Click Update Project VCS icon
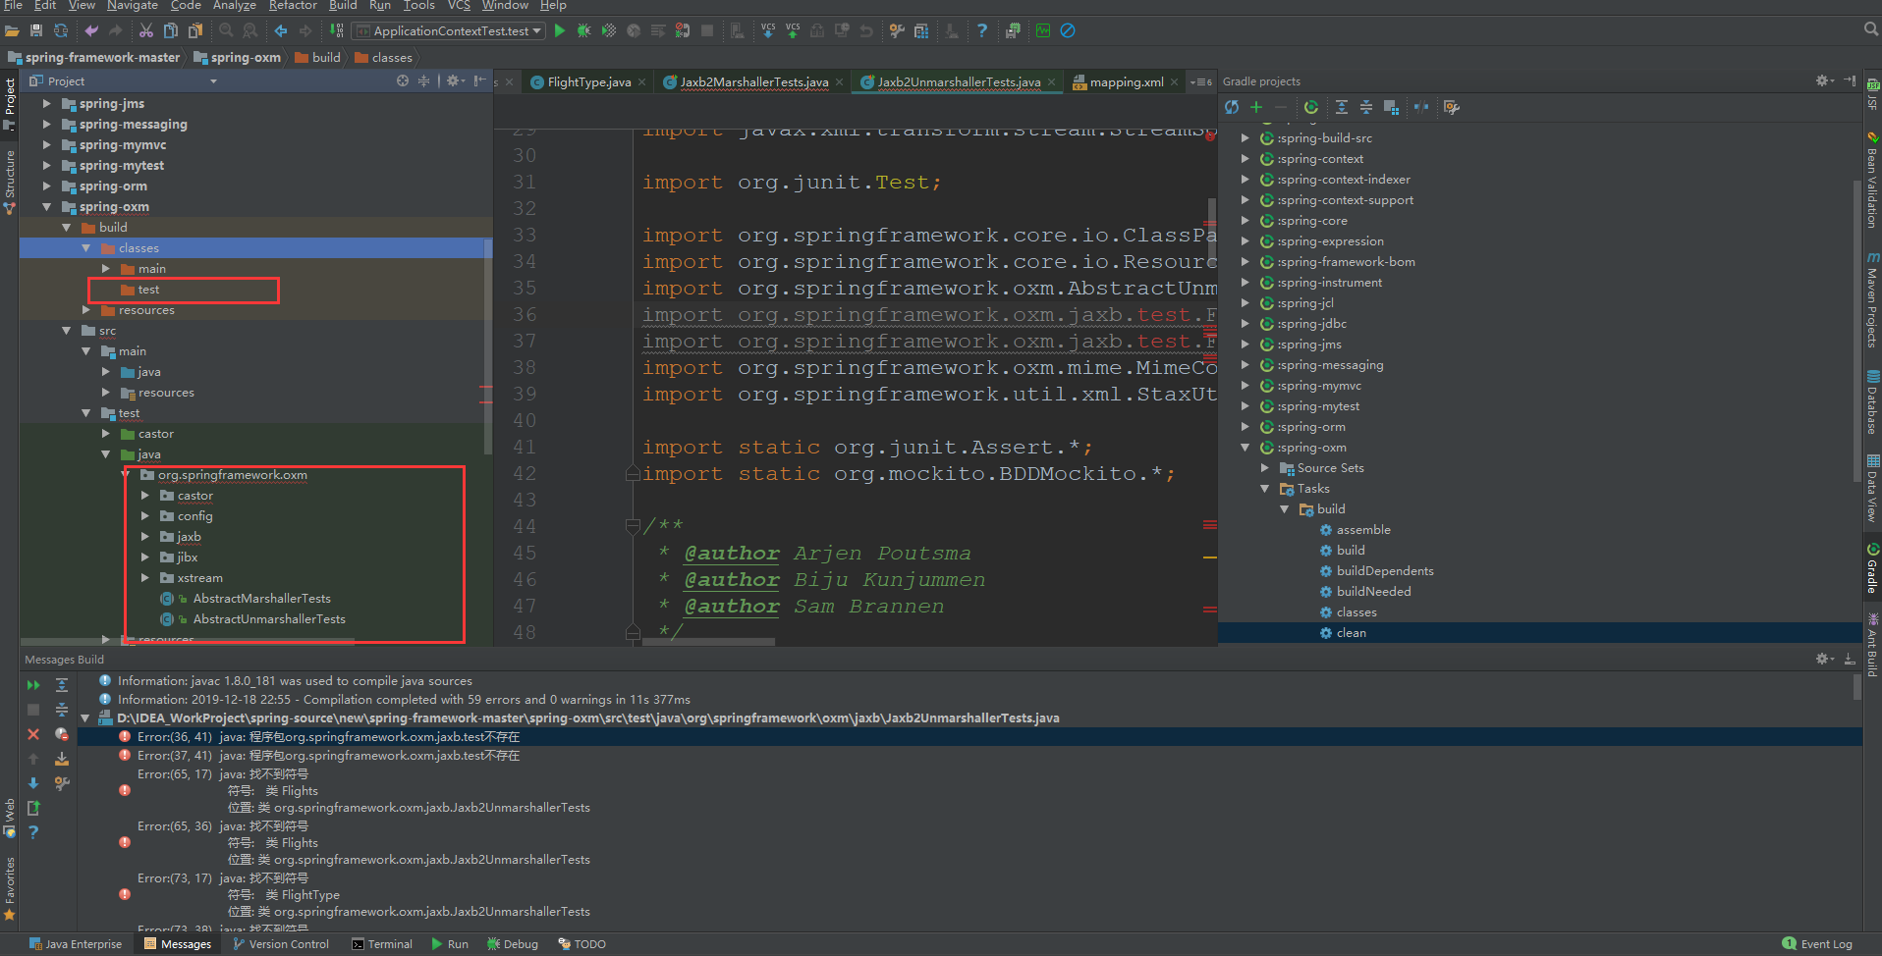This screenshot has width=1882, height=956. coord(768,30)
